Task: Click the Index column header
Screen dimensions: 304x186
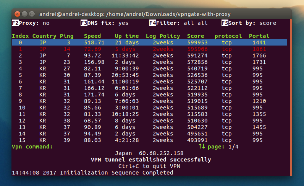Action: click(x=20, y=36)
